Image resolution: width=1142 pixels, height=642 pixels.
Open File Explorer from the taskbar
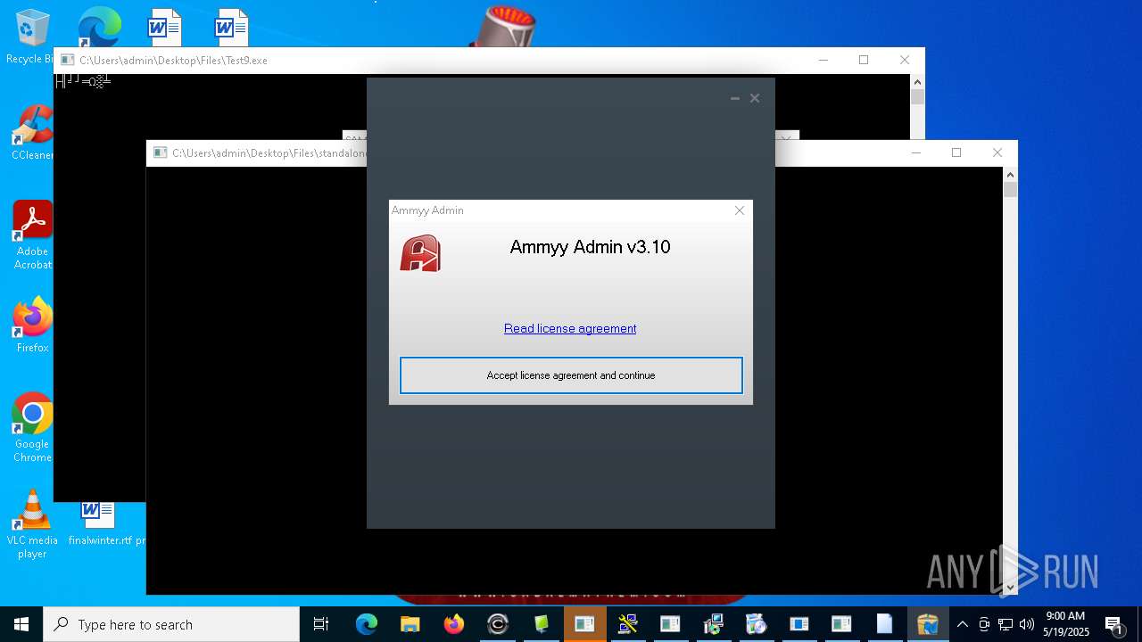point(410,624)
